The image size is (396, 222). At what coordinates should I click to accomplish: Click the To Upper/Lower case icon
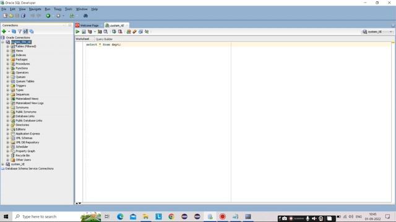pyautogui.click(x=147, y=31)
